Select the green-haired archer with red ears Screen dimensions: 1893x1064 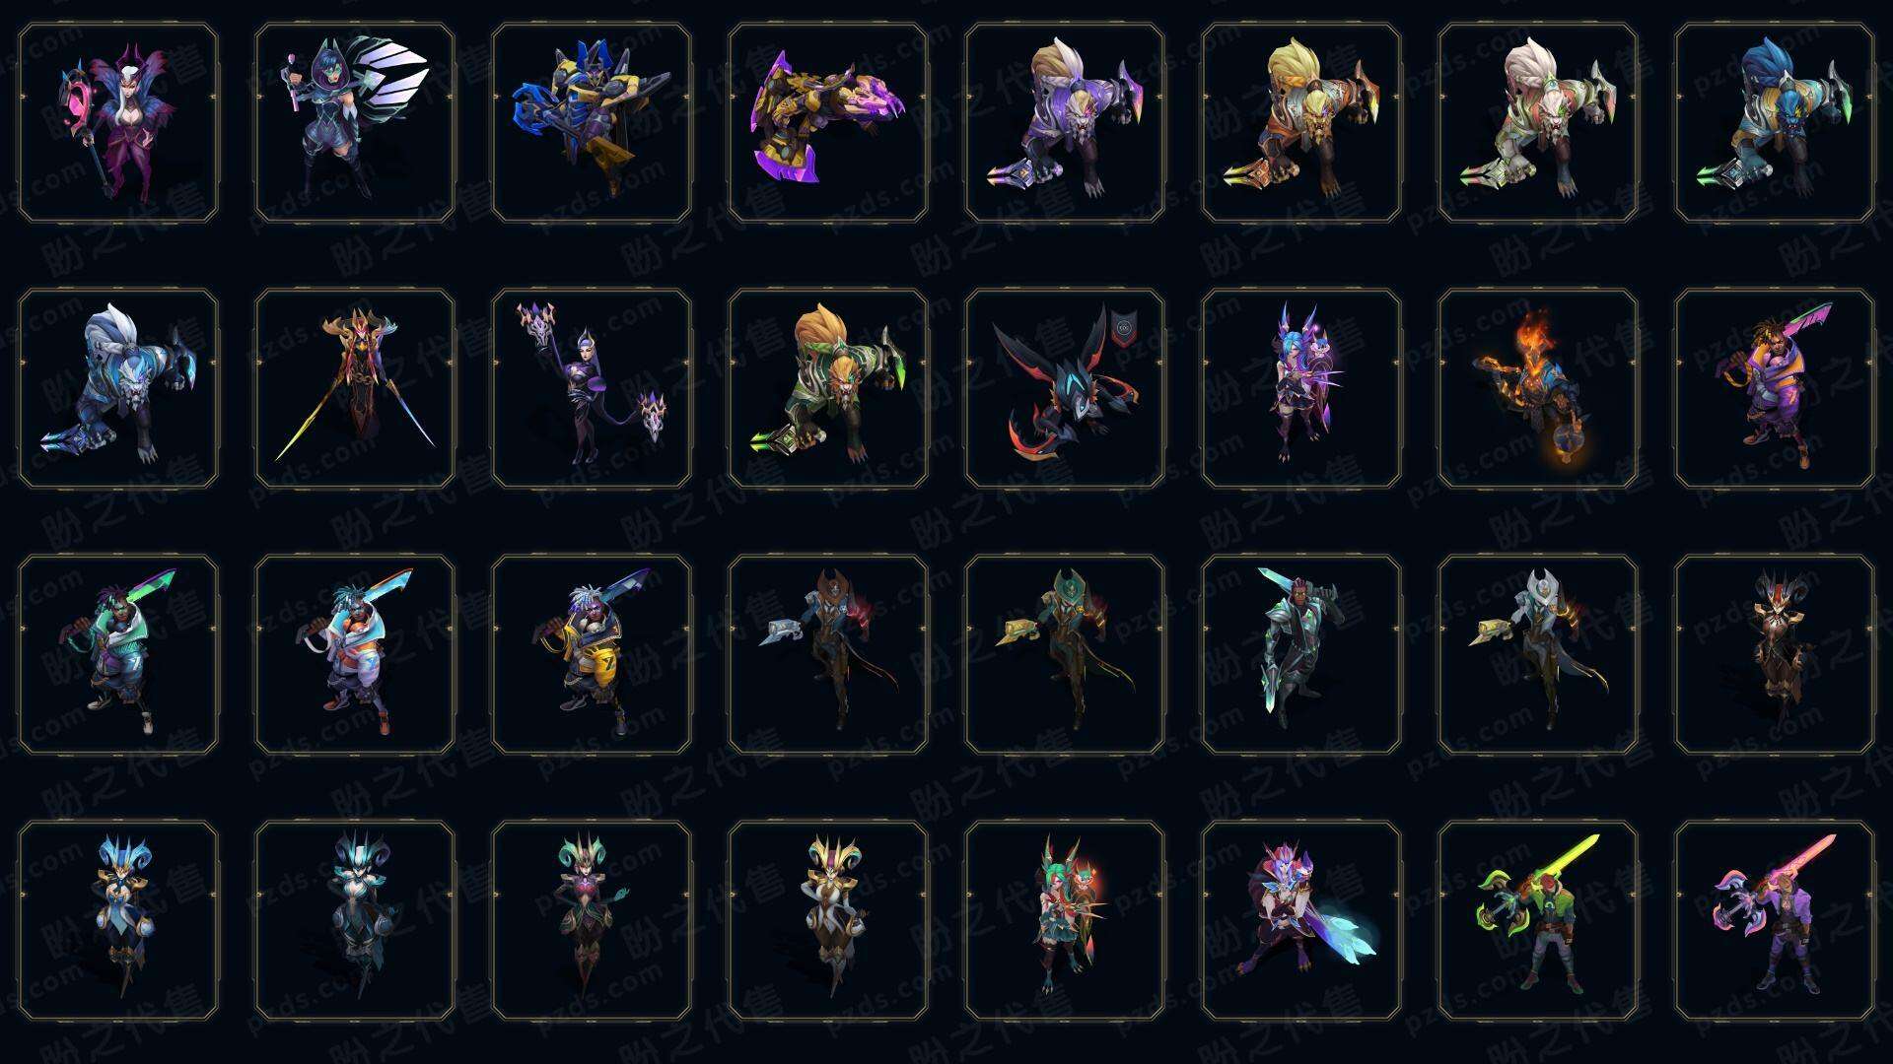1065,920
